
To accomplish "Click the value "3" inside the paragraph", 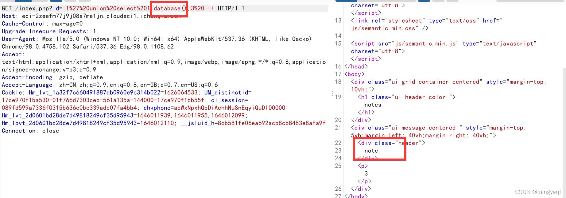I will coord(366,174).
